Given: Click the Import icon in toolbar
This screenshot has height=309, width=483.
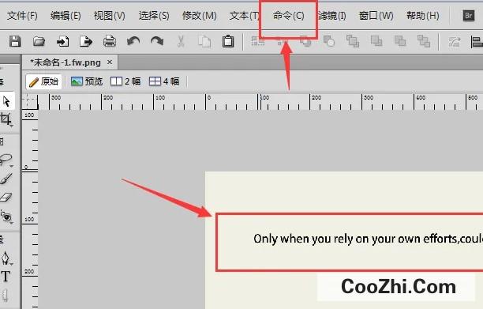Looking at the screenshot, I should tap(62, 41).
